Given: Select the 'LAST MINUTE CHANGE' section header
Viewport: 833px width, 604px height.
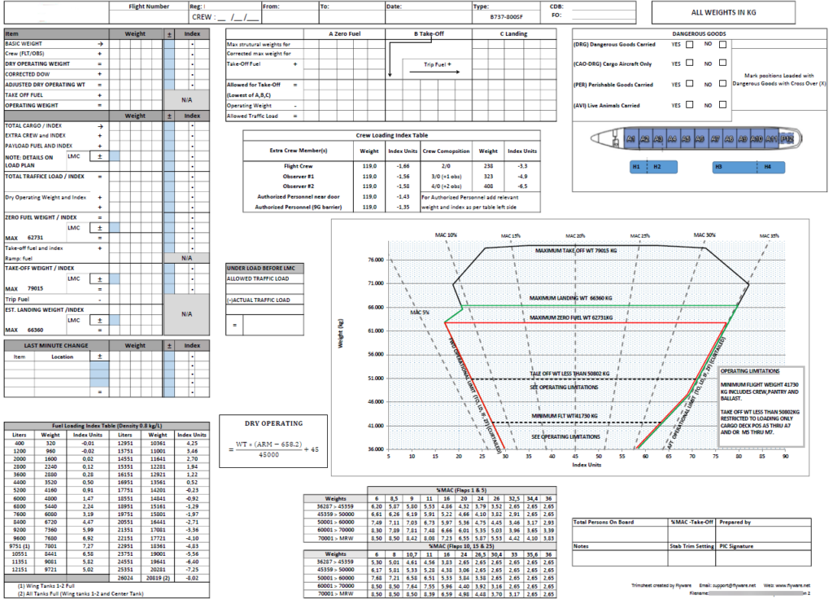Looking at the screenshot, I should 56,346.
